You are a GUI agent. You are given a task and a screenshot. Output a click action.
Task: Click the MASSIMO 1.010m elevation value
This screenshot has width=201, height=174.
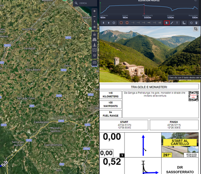point(170,18)
